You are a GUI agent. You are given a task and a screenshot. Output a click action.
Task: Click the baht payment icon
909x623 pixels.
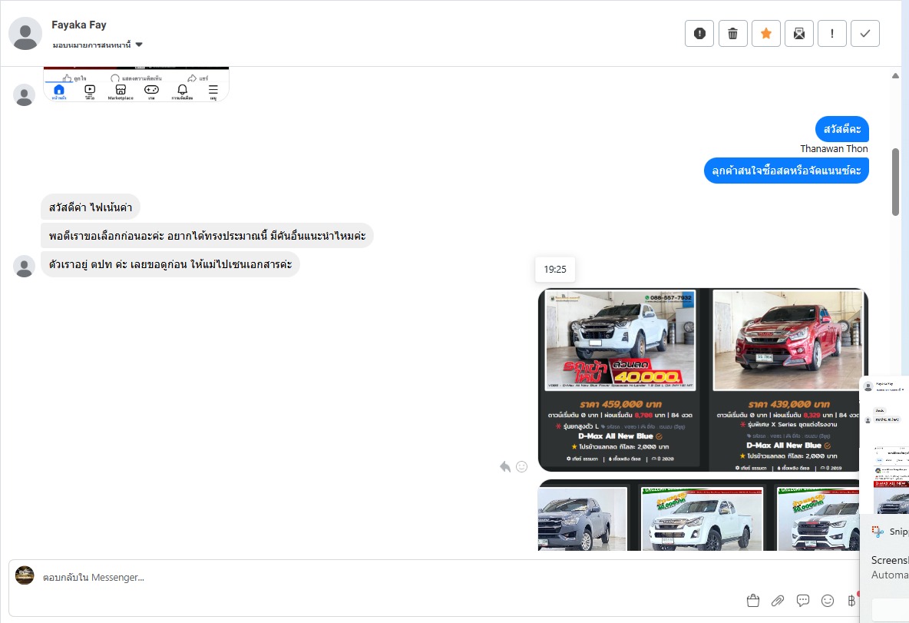[851, 600]
